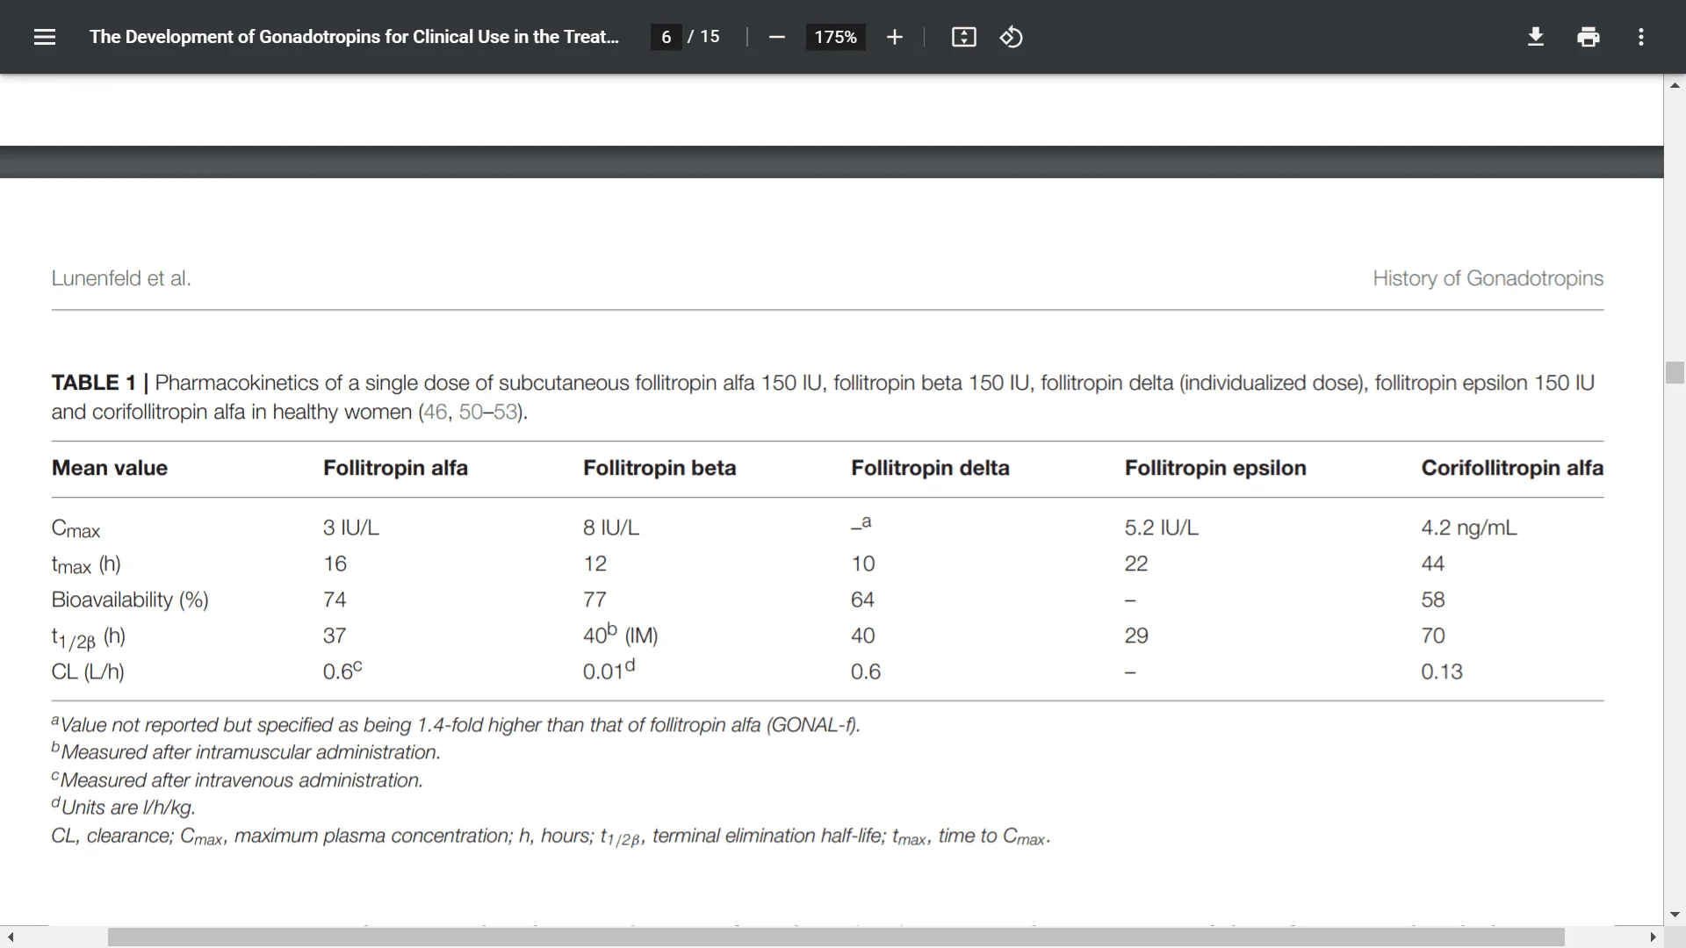1686x948 pixels.
Task: Click the clearance value '0.6c'
Action: pos(342,671)
